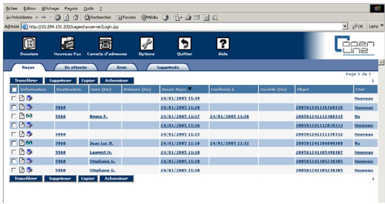Open the Affichage menu
The height and width of the screenshot is (204, 385).
click(50, 9)
